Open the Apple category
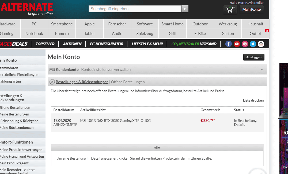Image resolution: width=288 pixels, height=174 pixels. 89,24
